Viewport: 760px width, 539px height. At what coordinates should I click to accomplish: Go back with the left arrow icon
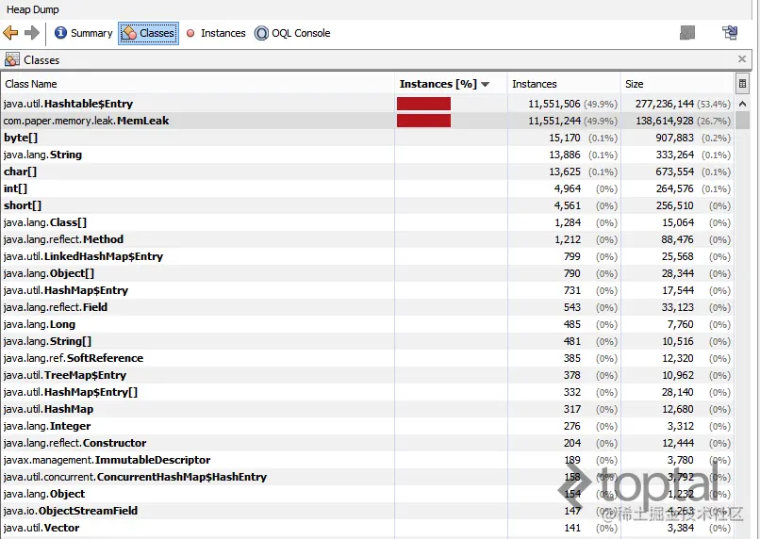pyautogui.click(x=10, y=33)
